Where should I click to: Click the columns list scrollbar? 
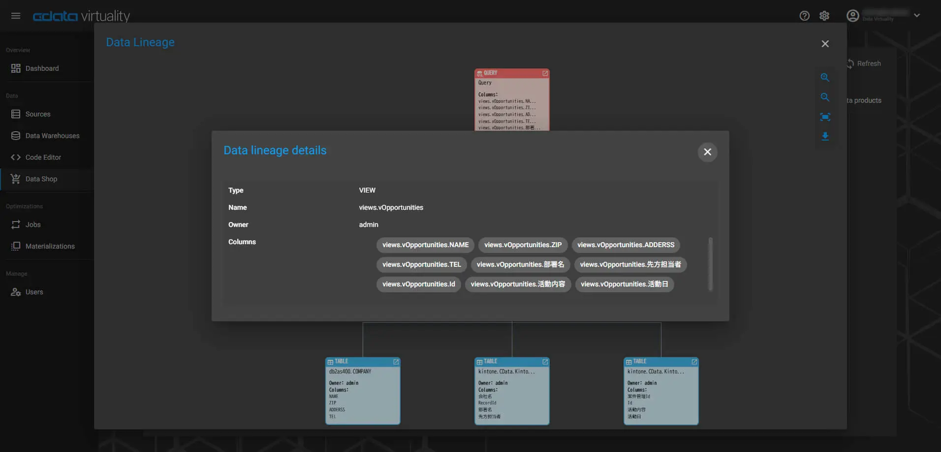710,264
